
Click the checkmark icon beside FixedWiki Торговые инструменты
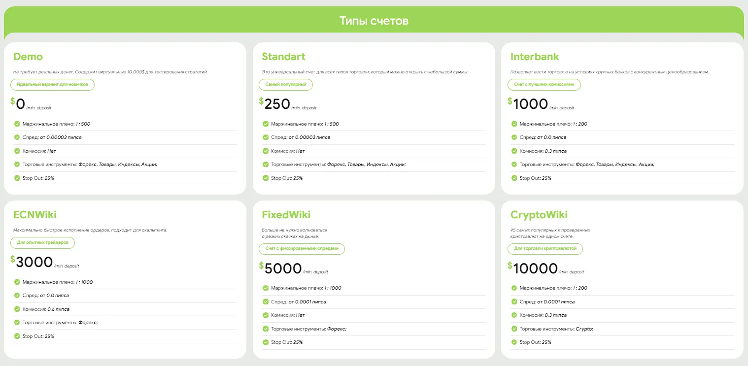(x=266, y=329)
